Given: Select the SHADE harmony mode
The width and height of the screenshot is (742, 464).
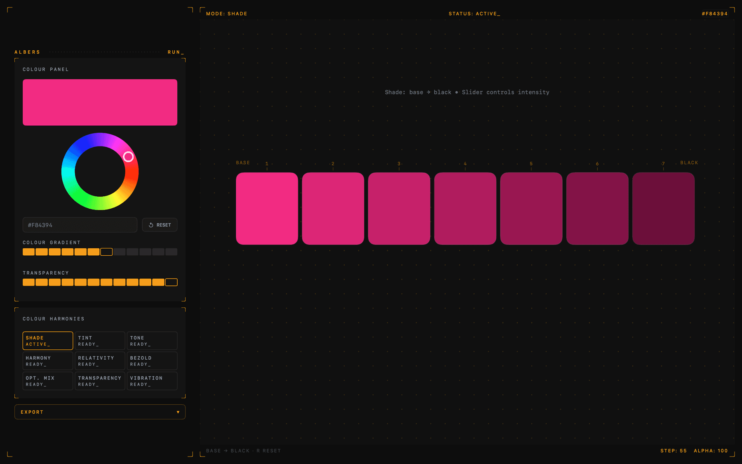Looking at the screenshot, I should [x=48, y=341].
